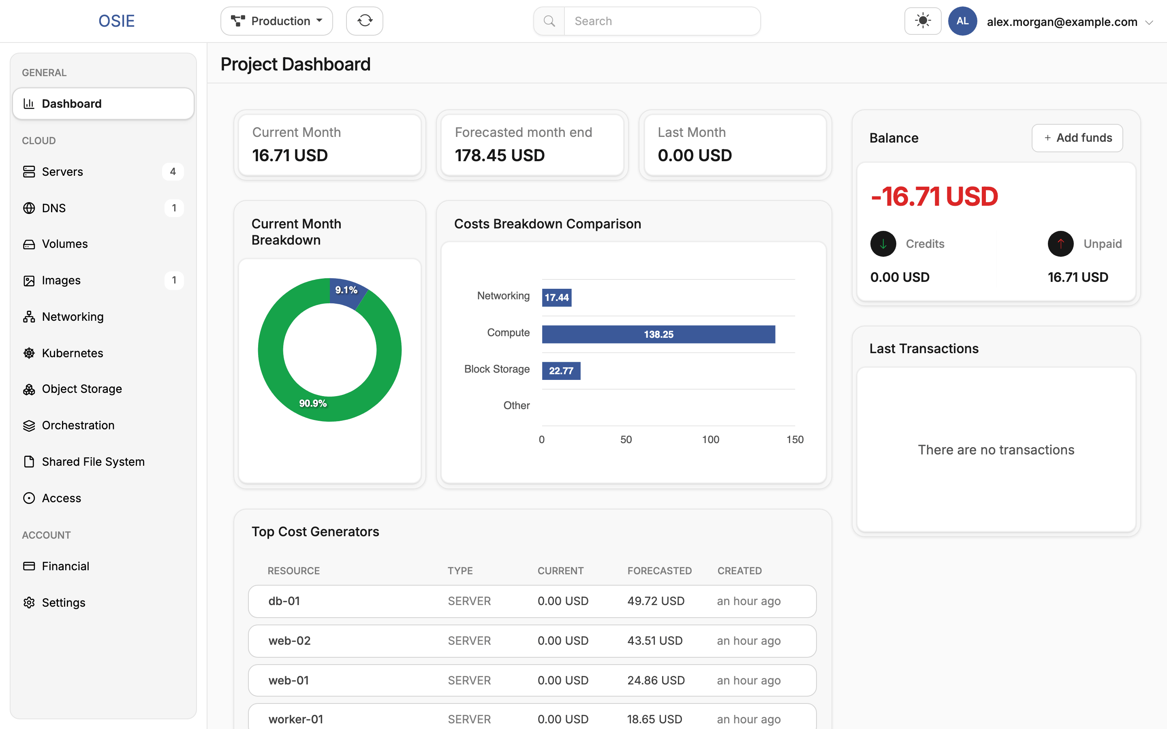This screenshot has width=1167, height=729.
Task: Click the Access icon in sidebar
Action: (29, 498)
